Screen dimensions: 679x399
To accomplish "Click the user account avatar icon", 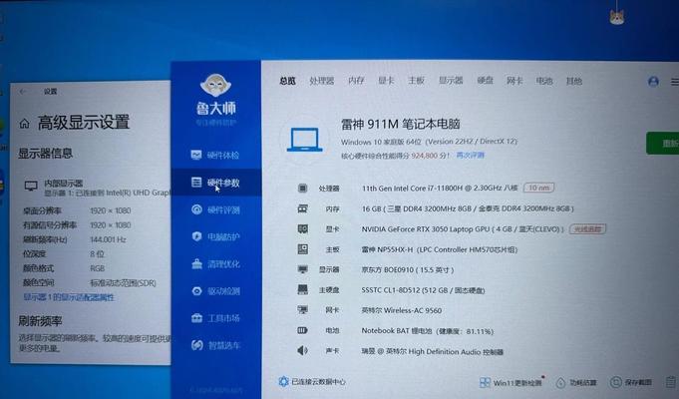I will (653, 82).
